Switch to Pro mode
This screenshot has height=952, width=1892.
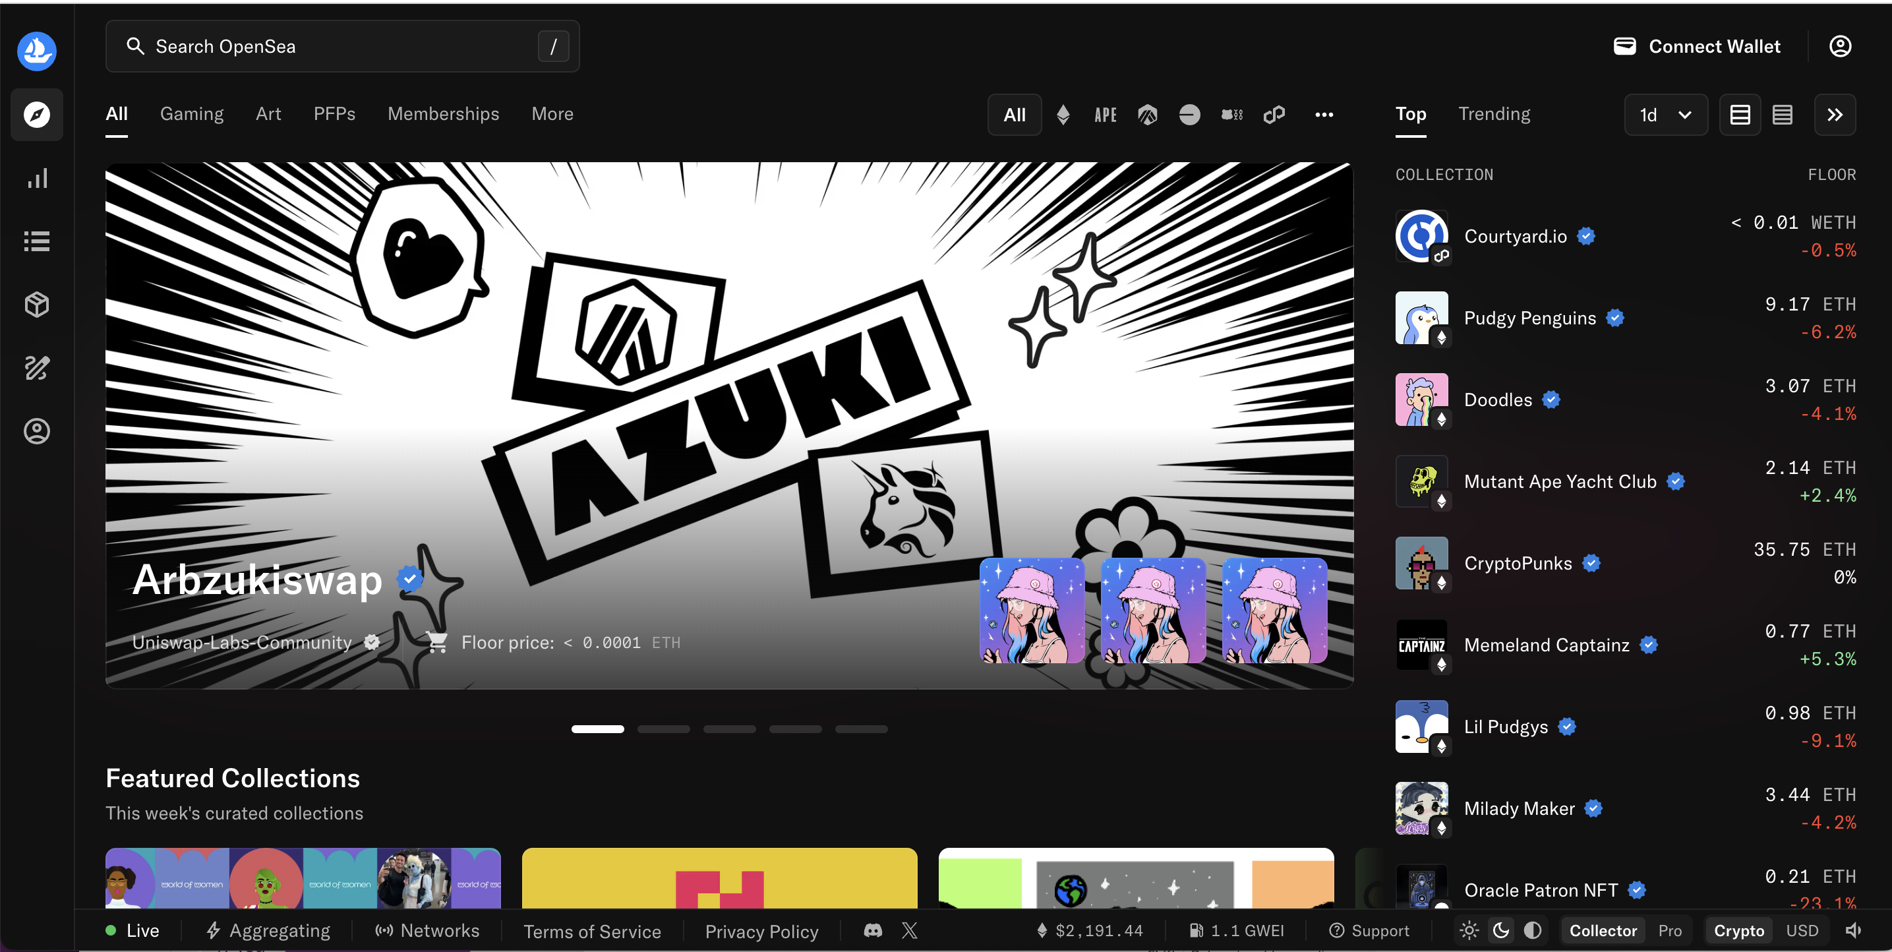[1669, 931]
